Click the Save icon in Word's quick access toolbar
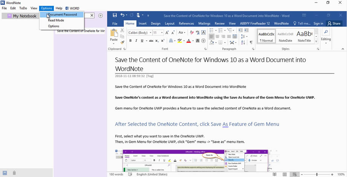 tap(115, 15)
